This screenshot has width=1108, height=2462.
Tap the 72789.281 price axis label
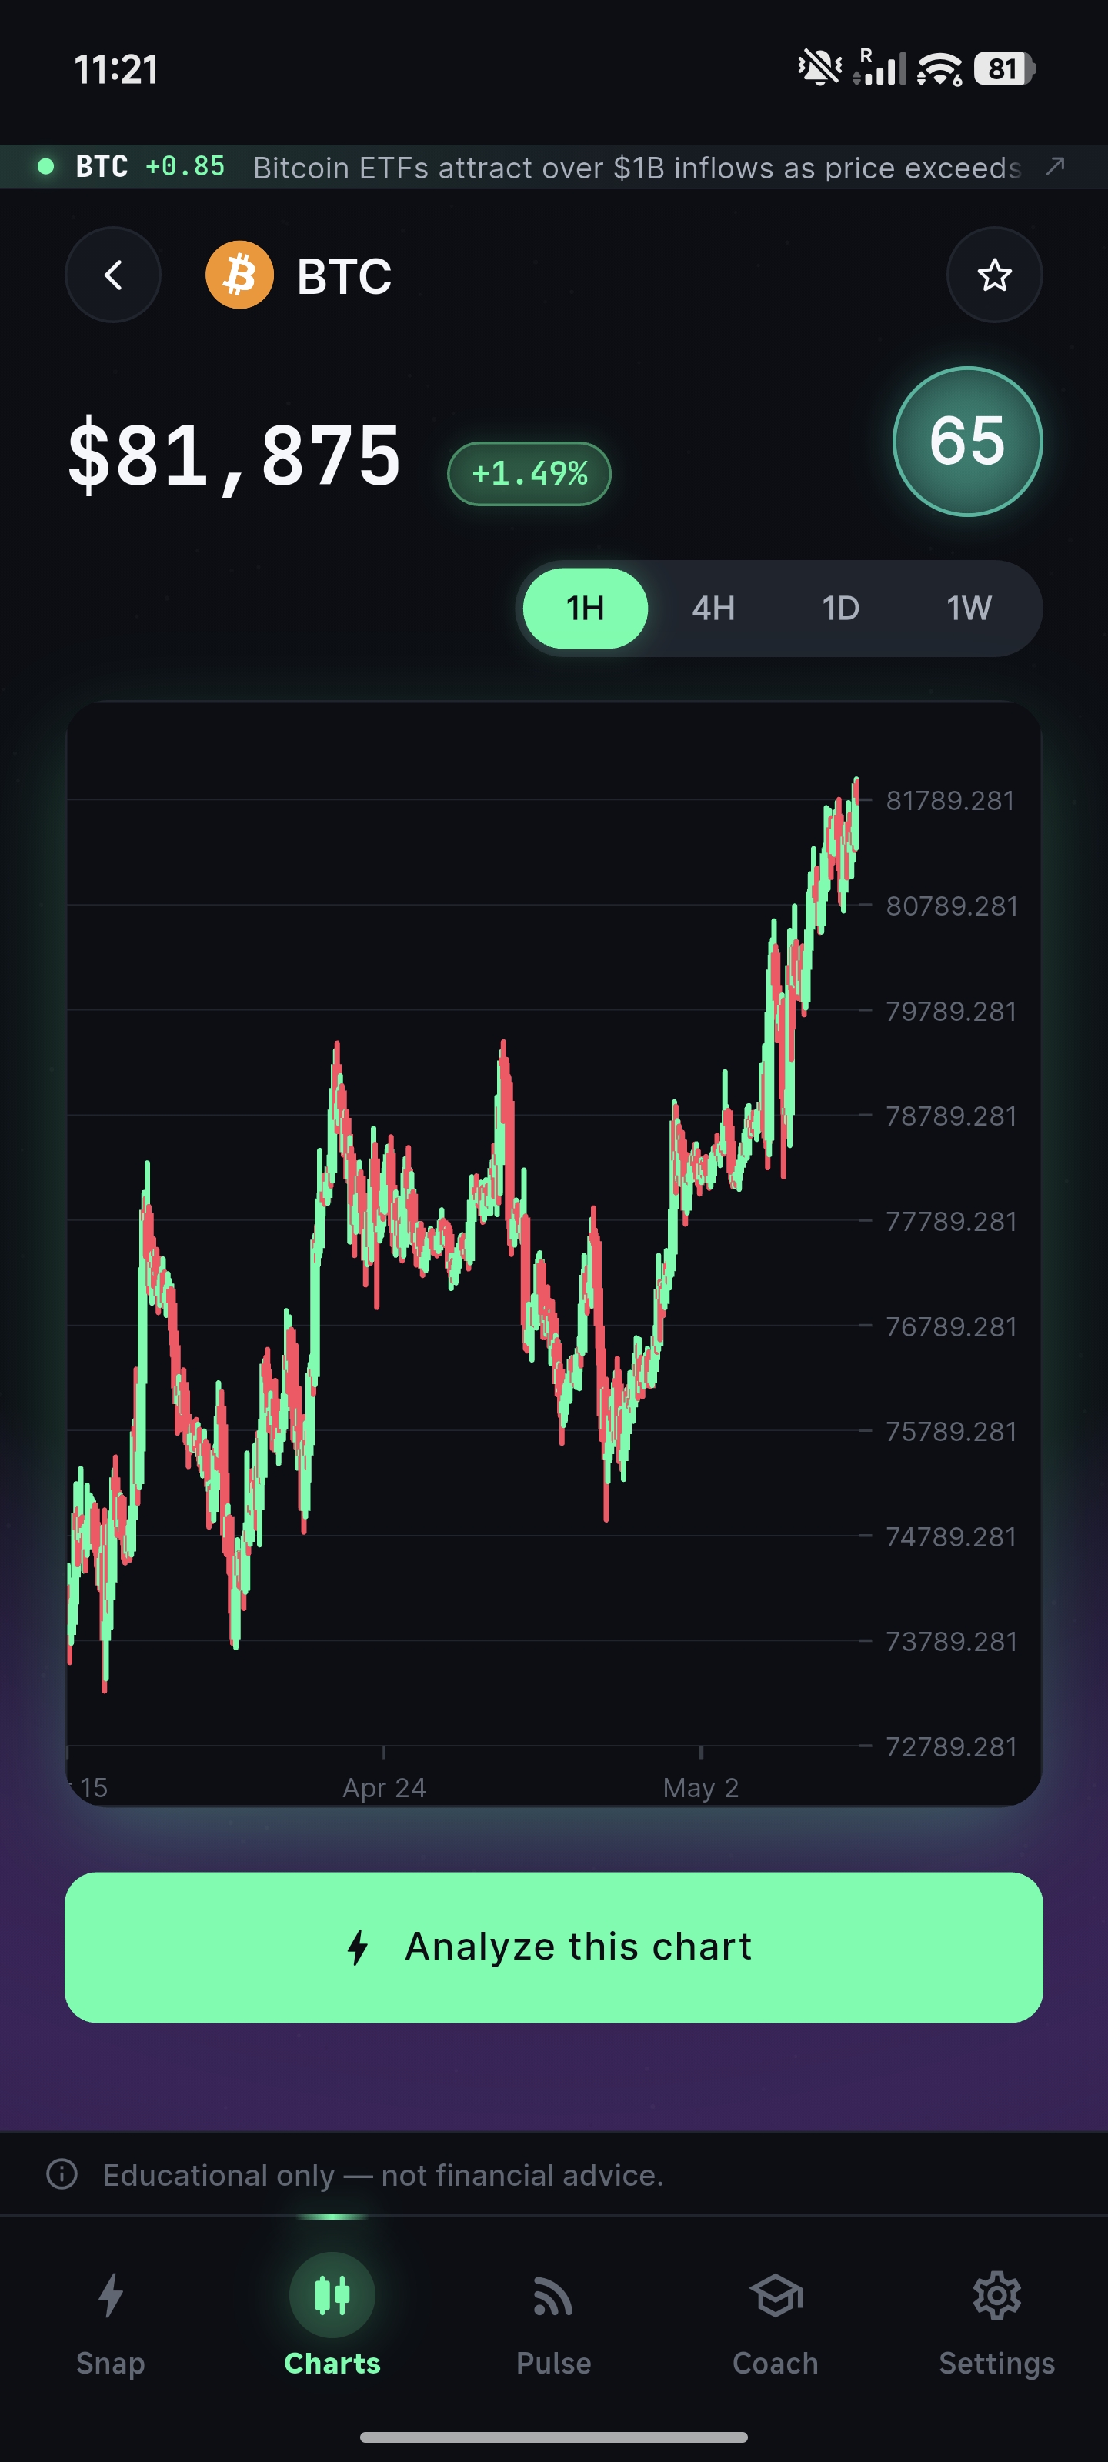[x=950, y=1747]
